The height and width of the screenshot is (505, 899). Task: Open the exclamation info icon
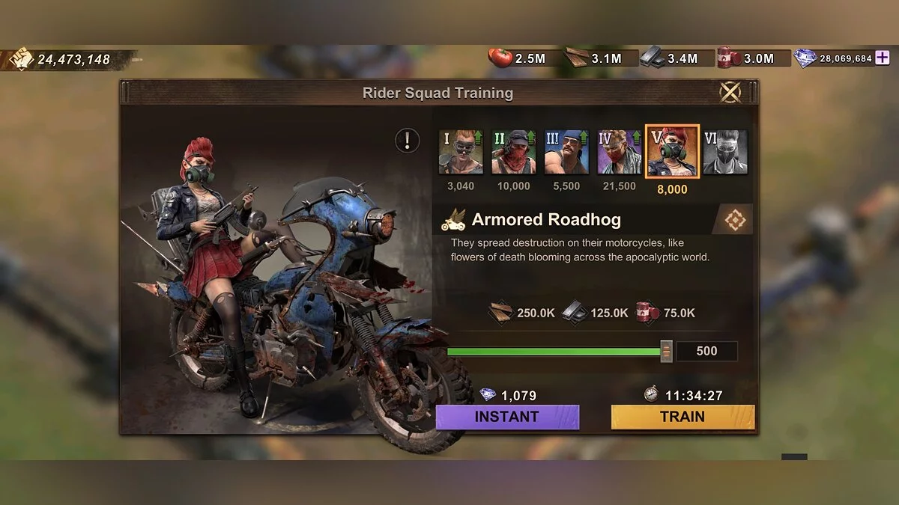pos(408,140)
